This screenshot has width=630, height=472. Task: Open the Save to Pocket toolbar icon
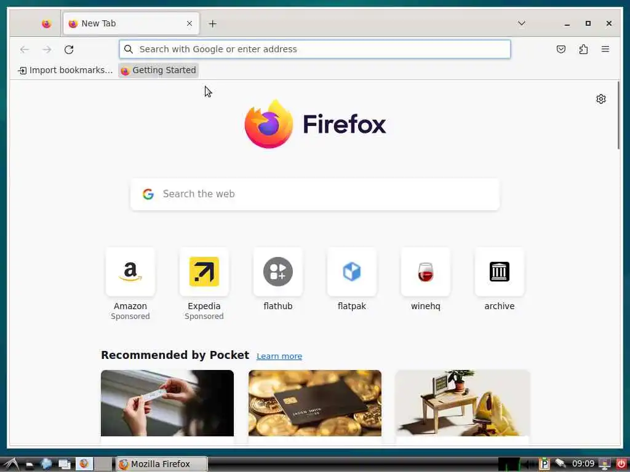561,49
